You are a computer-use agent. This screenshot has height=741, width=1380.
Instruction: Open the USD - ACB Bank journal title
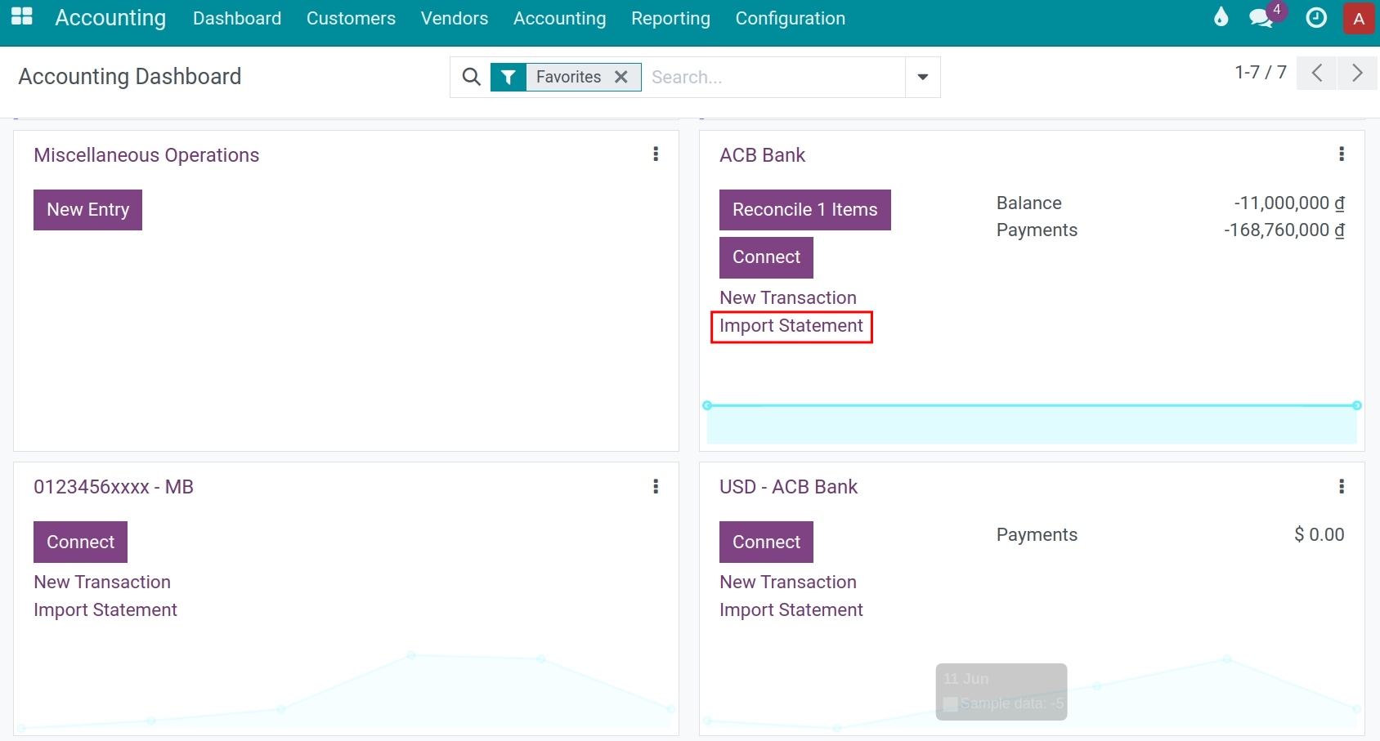pos(788,487)
